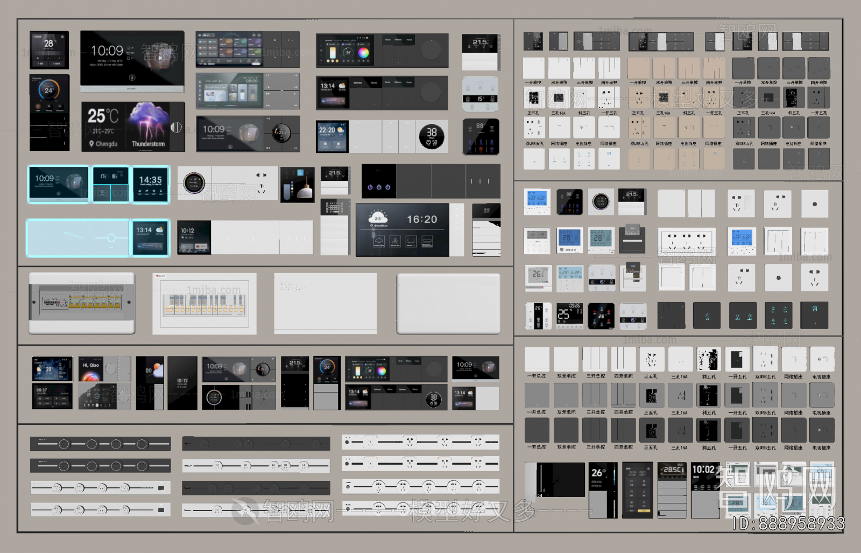Viewport: 861px width, 553px height.
Task: Click the orange ring 24° thermostat dial
Action: pyautogui.click(x=49, y=90)
